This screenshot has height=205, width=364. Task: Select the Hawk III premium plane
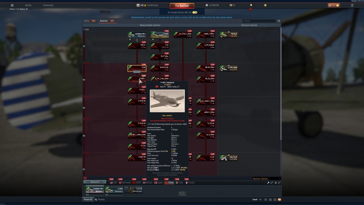pyautogui.click(x=228, y=35)
